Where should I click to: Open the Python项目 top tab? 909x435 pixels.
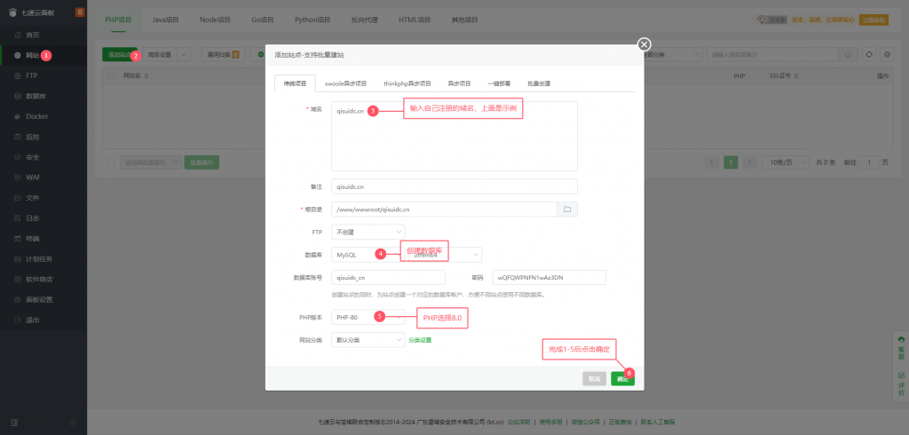pyautogui.click(x=312, y=20)
